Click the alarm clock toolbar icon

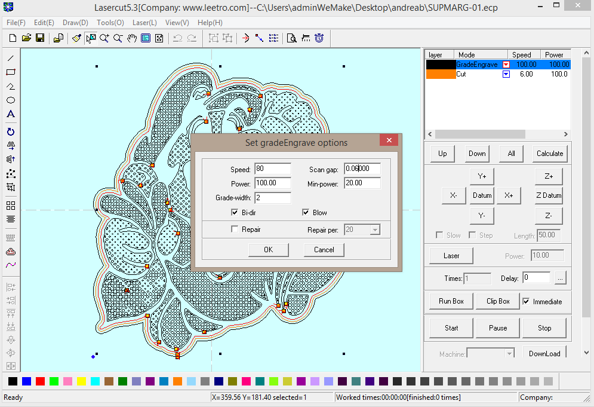click(319, 38)
